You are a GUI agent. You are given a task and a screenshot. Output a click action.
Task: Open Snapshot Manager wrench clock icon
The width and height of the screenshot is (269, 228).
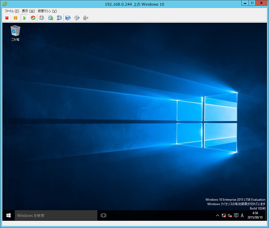pyautogui.click(x=59, y=18)
